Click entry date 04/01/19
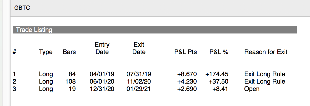Viewport: 310px width, 106px height. (102, 74)
